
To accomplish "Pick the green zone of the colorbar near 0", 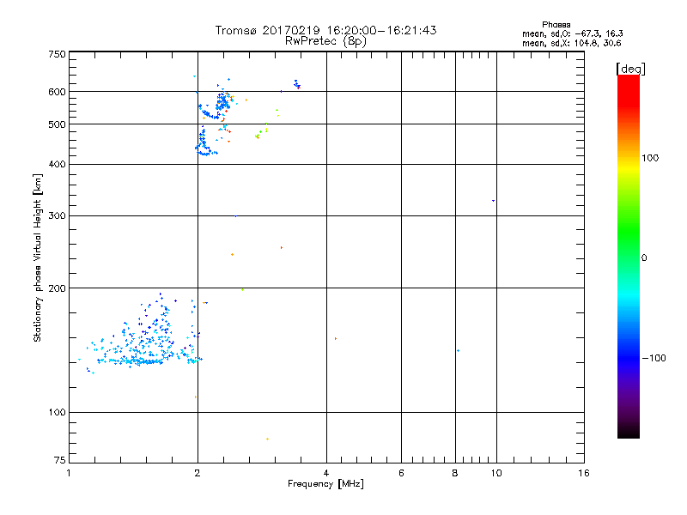I will (x=629, y=245).
